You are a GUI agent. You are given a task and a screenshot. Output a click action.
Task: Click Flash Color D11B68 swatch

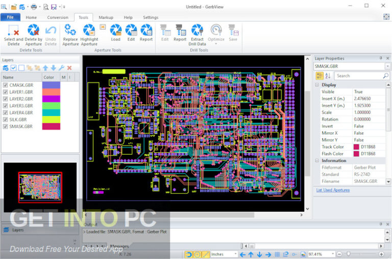(356, 154)
